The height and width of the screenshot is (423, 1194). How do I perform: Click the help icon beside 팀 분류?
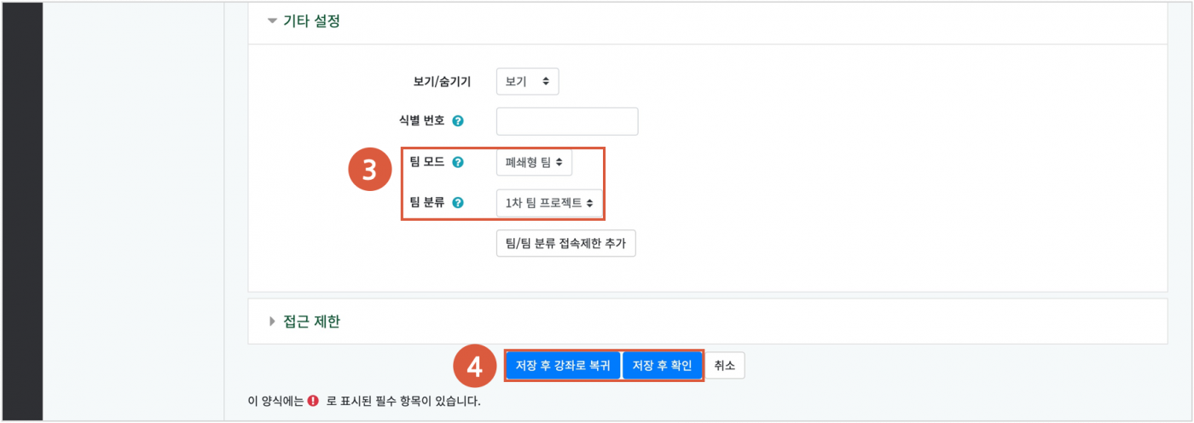tap(458, 203)
